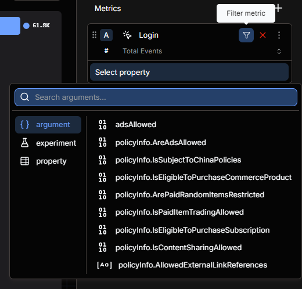
Task: Focus the Search arguments input field
Action: (156, 97)
